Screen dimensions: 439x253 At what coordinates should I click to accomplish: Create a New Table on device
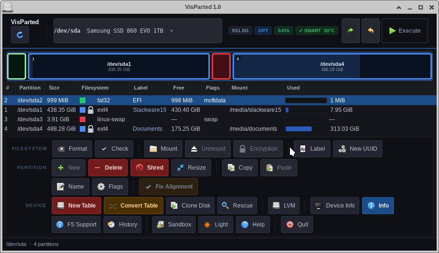tap(76, 206)
